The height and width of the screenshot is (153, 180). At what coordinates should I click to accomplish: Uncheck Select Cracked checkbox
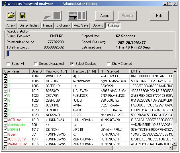[72, 64]
